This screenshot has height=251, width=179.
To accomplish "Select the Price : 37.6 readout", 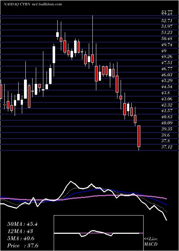I will (23, 246).
